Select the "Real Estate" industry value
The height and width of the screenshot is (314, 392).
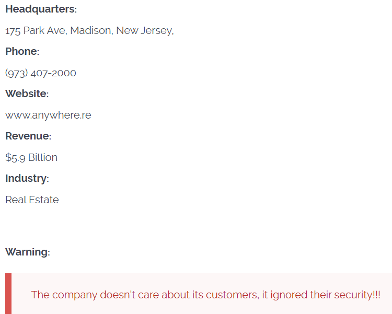tap(32, 200)
